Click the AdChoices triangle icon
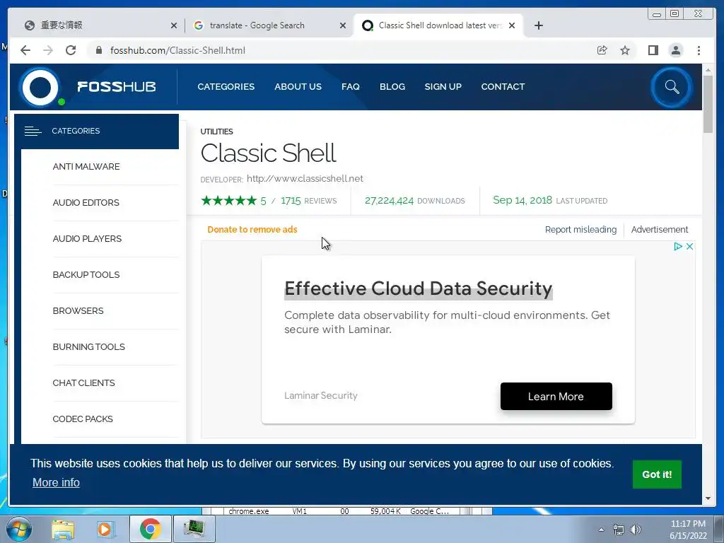 point(678,246)
